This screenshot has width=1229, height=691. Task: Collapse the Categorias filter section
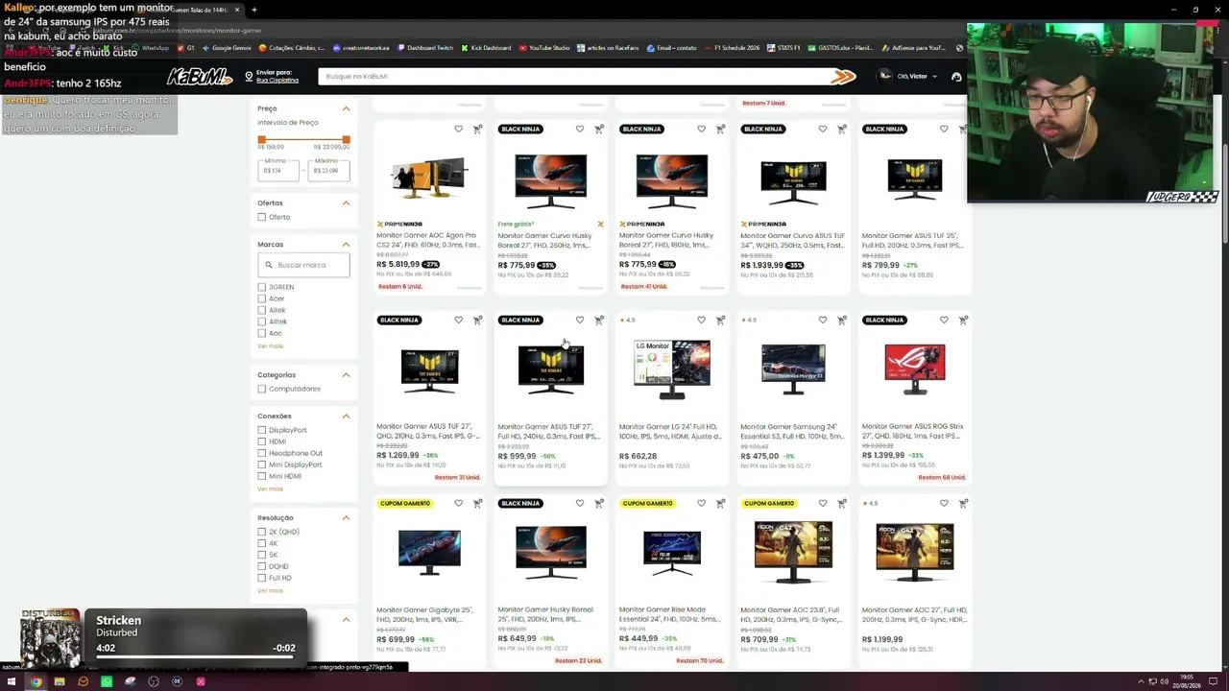pyautogui.click(x=346, y=374)
